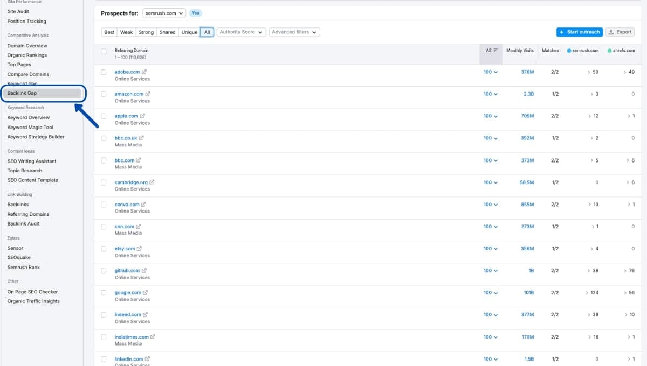
Task: Sort by Monthly Visits column header
Action: 520,51
